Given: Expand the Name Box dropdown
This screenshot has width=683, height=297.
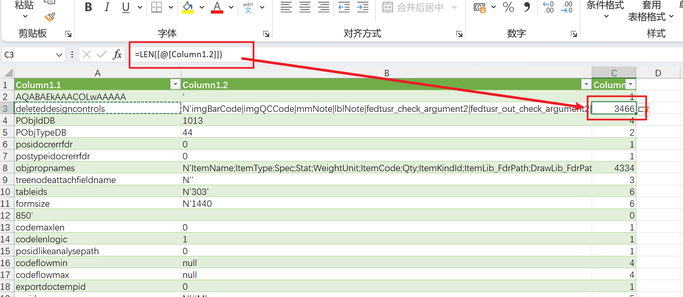Looking at the screenshot, I should tap(59, 55).
